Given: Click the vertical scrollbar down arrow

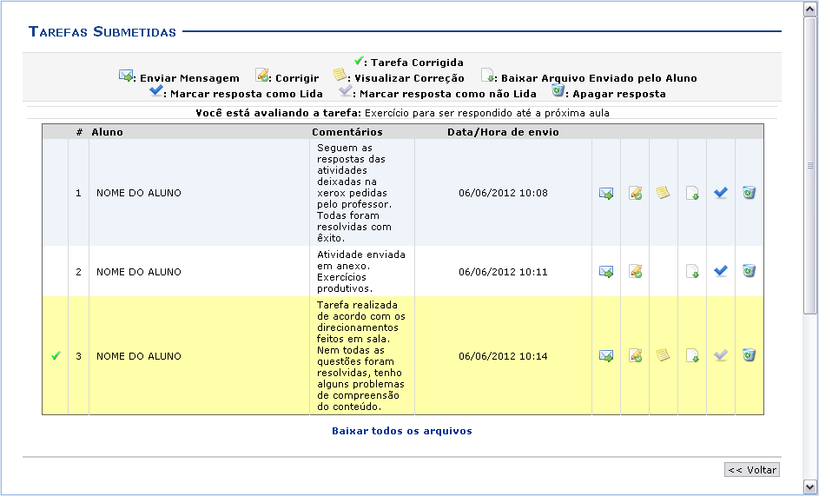Looking at the screenshot, I should pos(810,486).
